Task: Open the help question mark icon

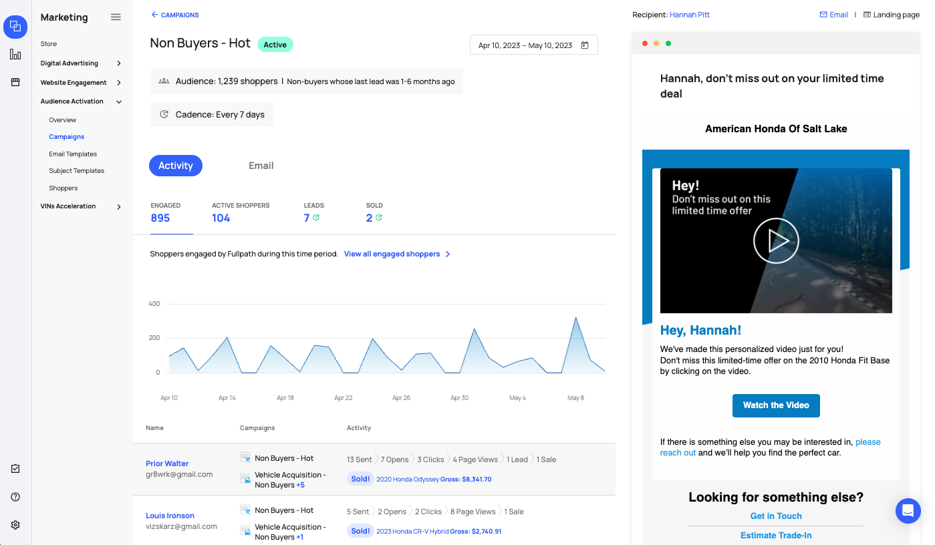Action: pyautogui.click(x=15, y=497)
